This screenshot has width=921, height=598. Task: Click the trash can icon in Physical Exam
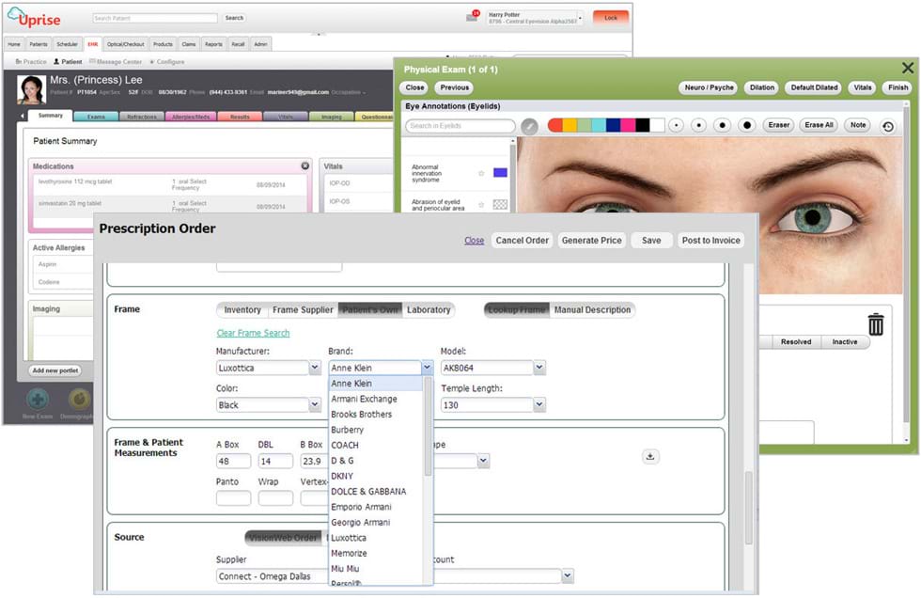pos(876,324)
